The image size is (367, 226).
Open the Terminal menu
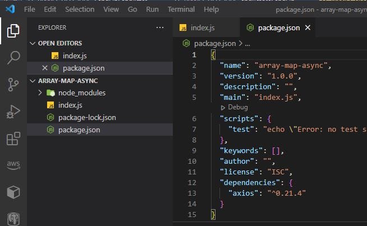181,10
